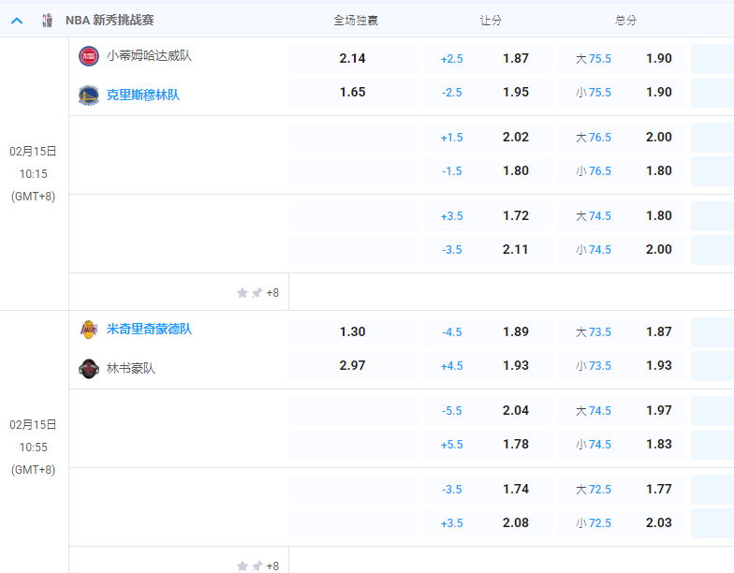Favorite the 10:55 match with star icon

[x=242, y=566]
